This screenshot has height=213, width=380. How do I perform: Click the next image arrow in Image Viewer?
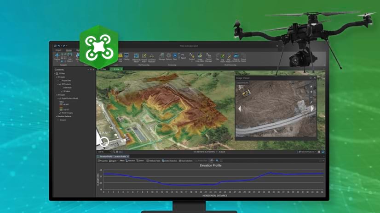click(312, 109)
